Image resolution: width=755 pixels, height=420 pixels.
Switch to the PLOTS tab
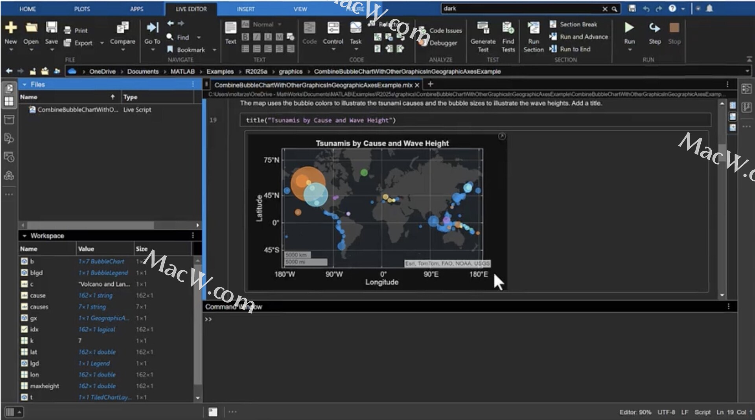click(x=82, y=9)
